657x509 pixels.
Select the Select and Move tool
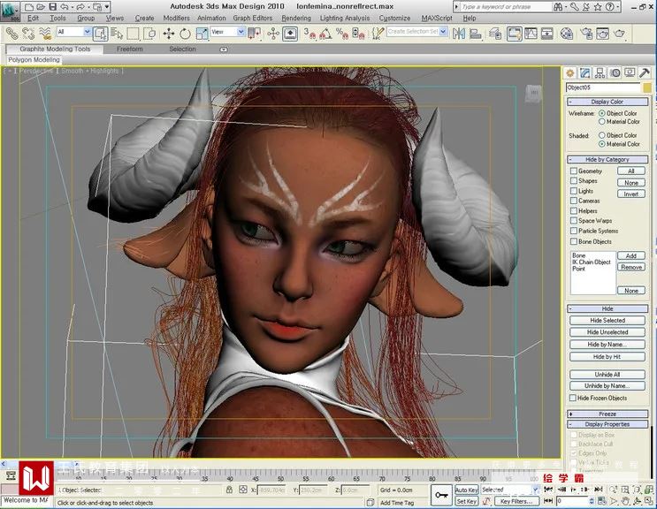[168, 34]
